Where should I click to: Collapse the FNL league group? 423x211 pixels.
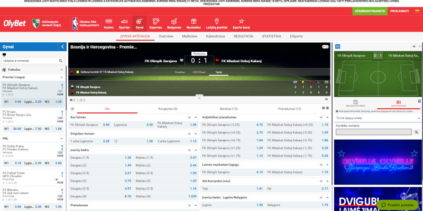[61, 139]
